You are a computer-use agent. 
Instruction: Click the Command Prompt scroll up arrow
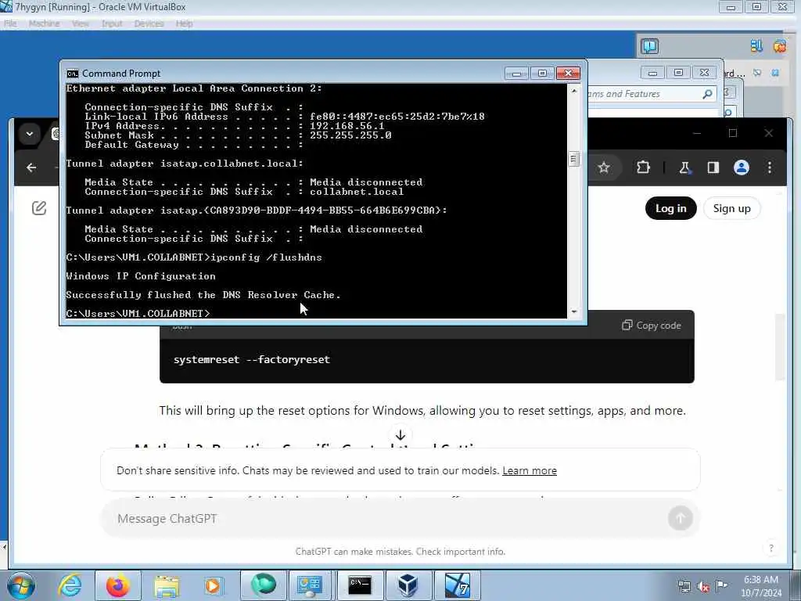(573, 91)
